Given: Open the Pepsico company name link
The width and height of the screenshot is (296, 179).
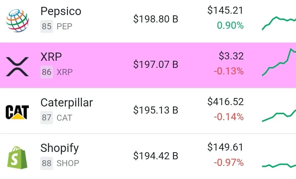Looking at the screenshot, I should [61, 11].
